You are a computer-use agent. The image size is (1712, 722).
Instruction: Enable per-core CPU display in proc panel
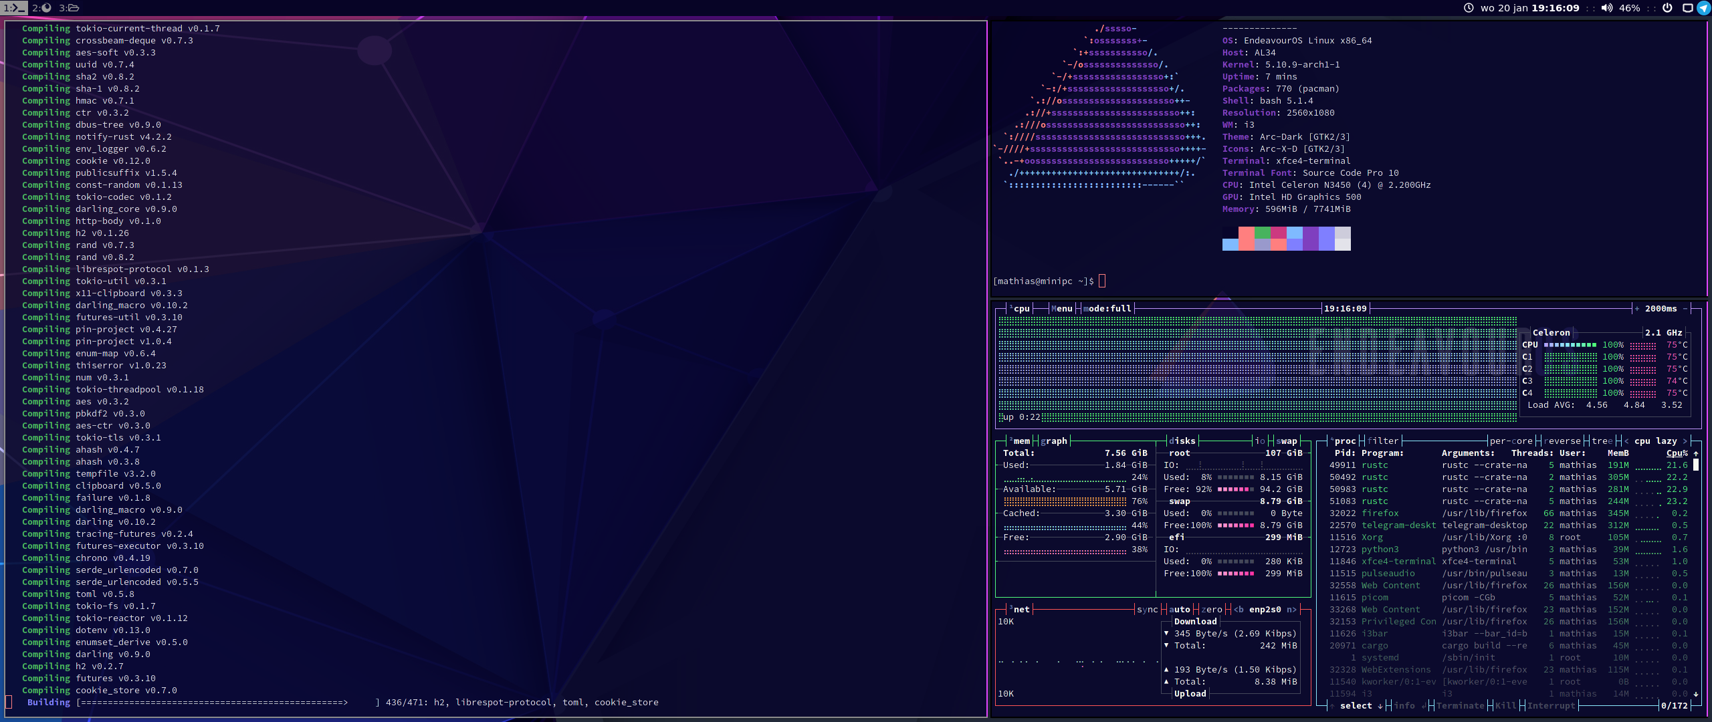point(1513,441)
